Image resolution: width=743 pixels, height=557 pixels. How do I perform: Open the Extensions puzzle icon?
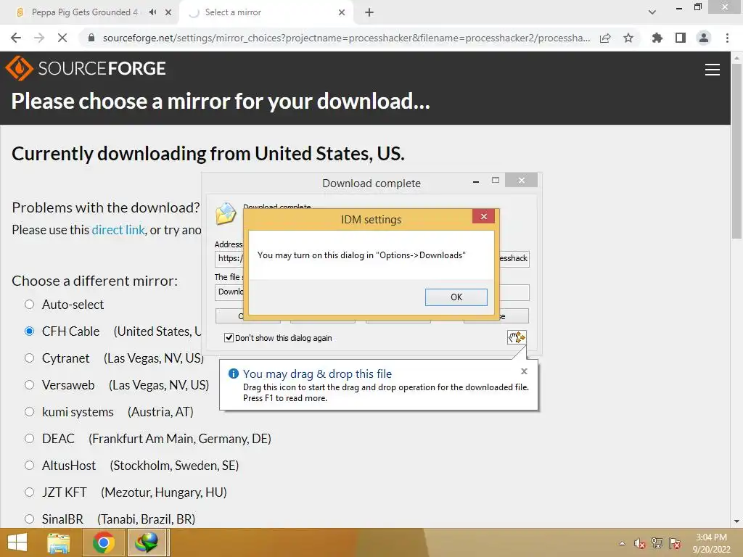pyautogui.click(x=657, y=38)
